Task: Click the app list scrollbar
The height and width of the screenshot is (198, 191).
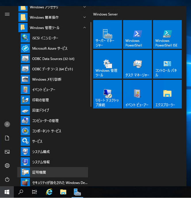Action: pyautogui.click(x=91, y=64)
